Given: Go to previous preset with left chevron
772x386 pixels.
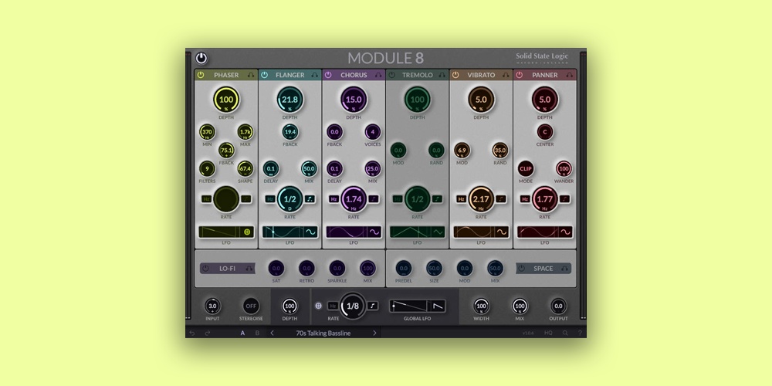Looking at the screenshot, I should [273, 334].
